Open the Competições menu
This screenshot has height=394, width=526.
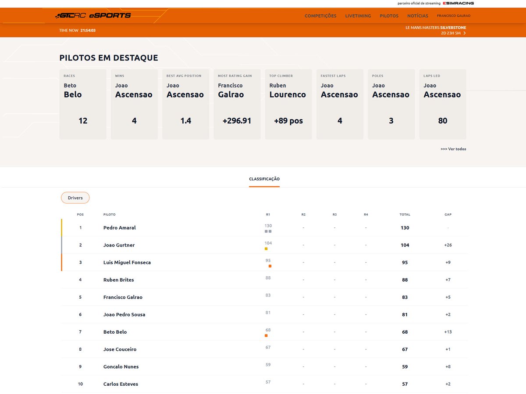pyautogui.click(x=320, y=16)
